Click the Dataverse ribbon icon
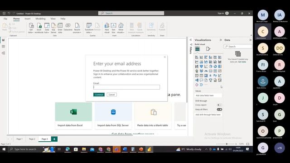The width and height of the screenshot is (290, 163). pos(68,27)
